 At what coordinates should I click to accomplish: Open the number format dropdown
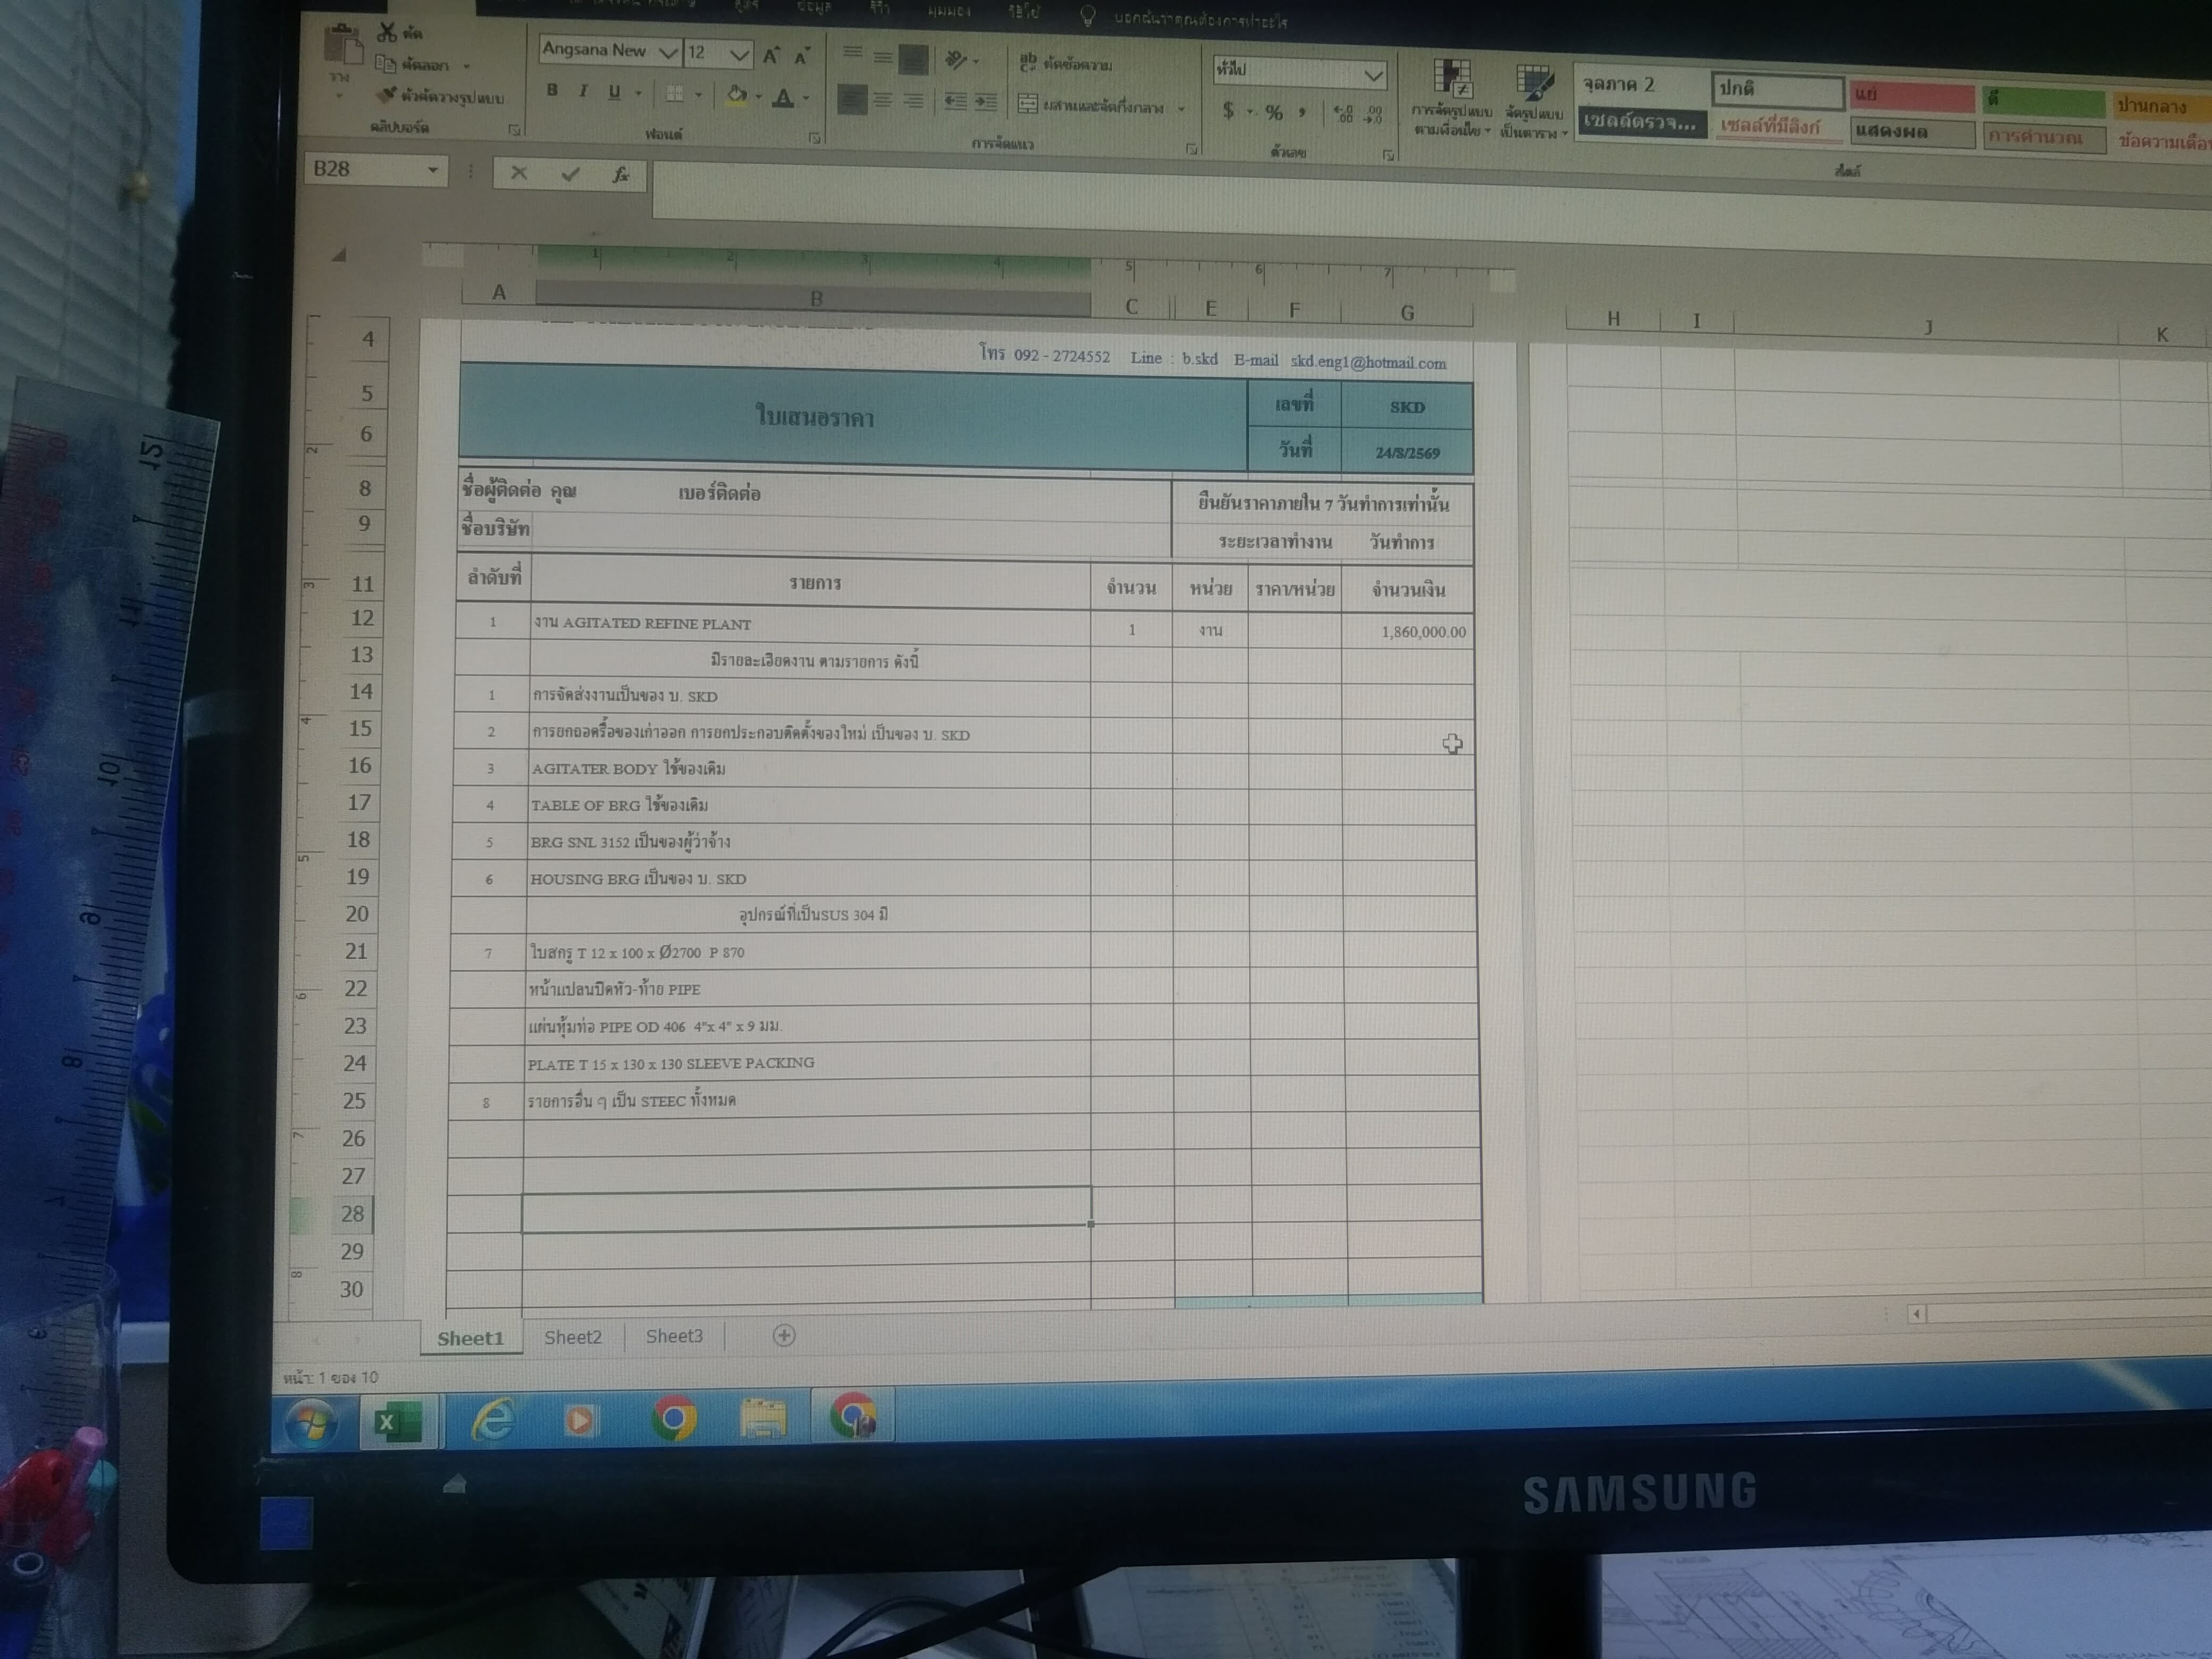click(x=1373, y=75)
